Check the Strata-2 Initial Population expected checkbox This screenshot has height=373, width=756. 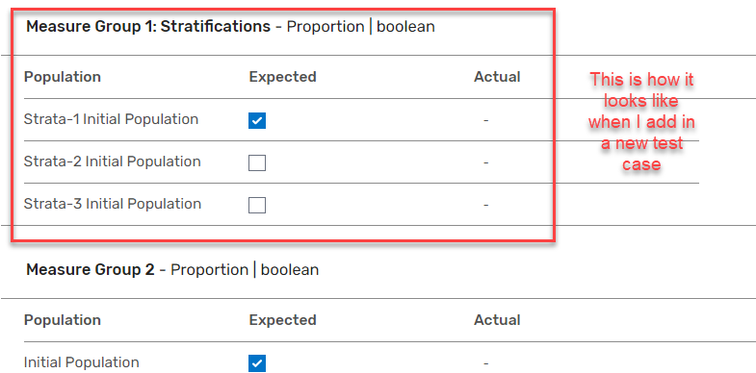[257, 163]
